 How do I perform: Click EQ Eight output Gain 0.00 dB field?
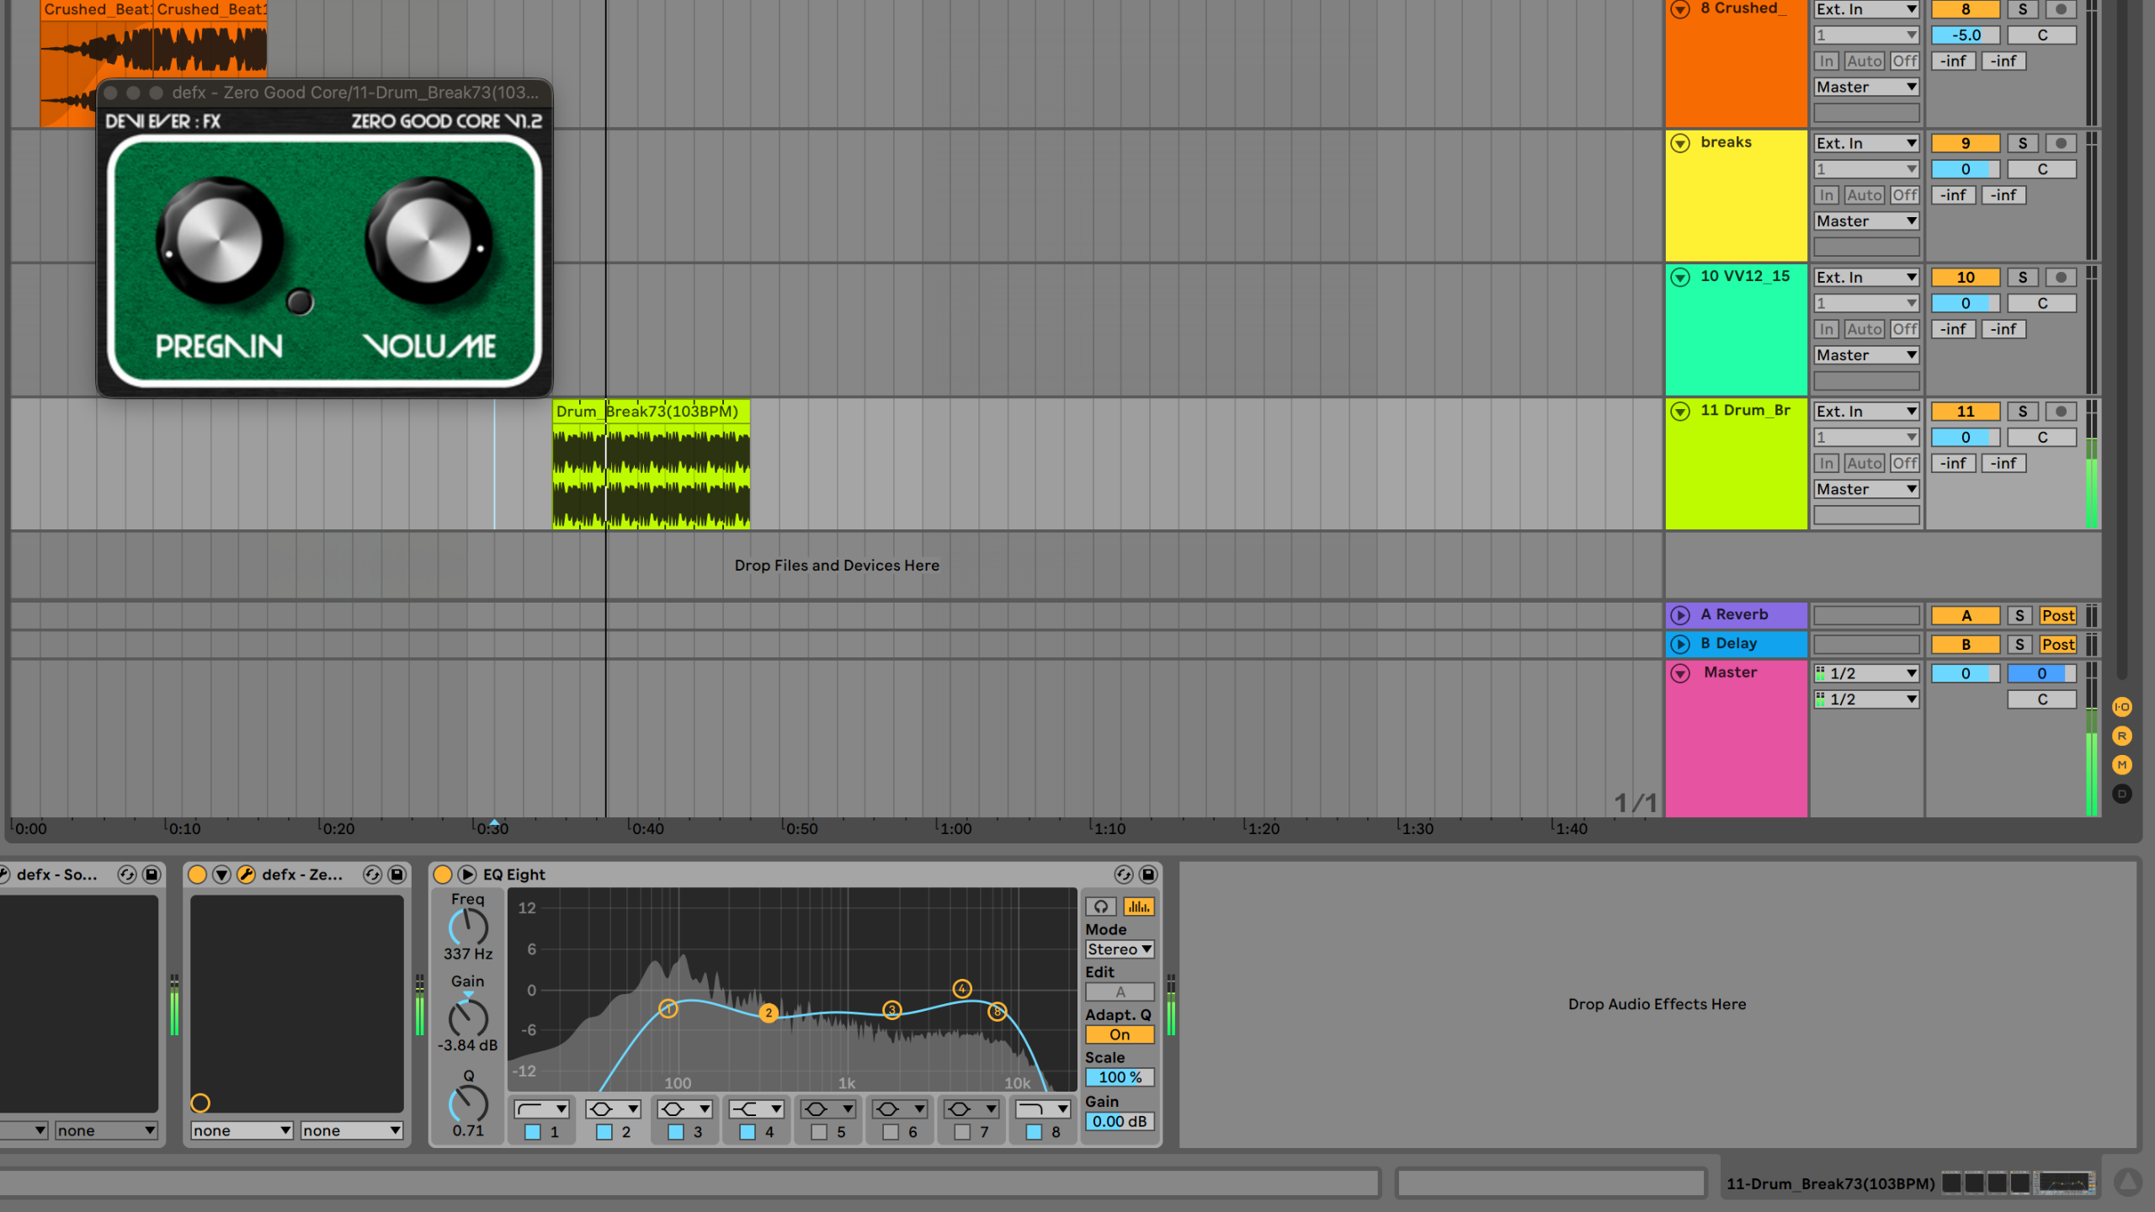[x=1120, y=1122]
